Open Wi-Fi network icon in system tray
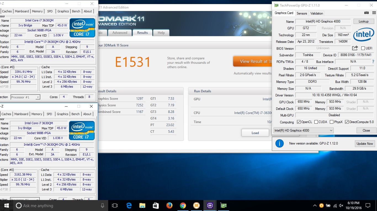377x211 pixels. pyautogui.click(x=335, y=206)
